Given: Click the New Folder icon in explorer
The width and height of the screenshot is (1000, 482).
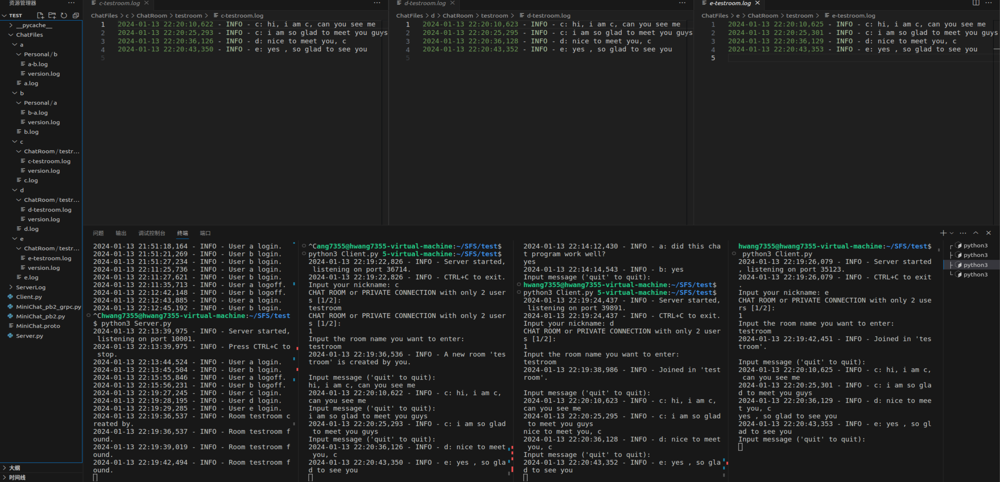Looking at the screenshot, I should pyautogui.click(x=52, y=16).
